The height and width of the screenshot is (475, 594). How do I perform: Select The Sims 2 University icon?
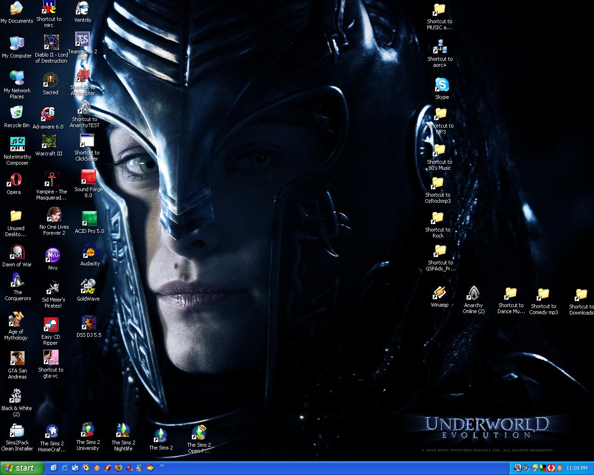click(88, 431)
